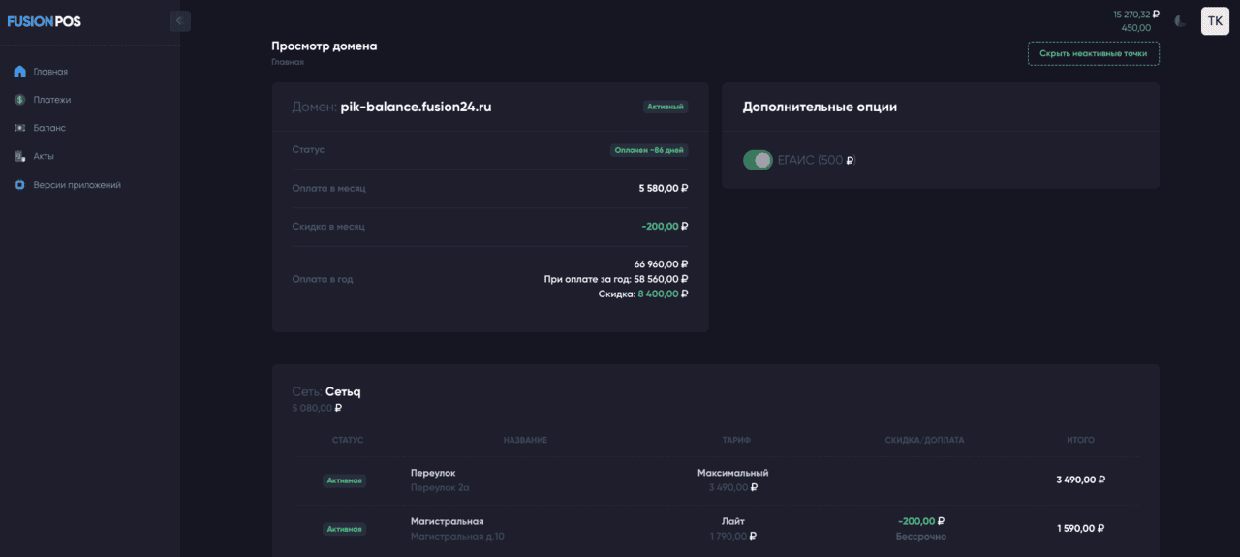Screen dimensions: 1240x557
Task: Click the monthly discount −200,00 ₽ in the domain card
Action: 665,226
